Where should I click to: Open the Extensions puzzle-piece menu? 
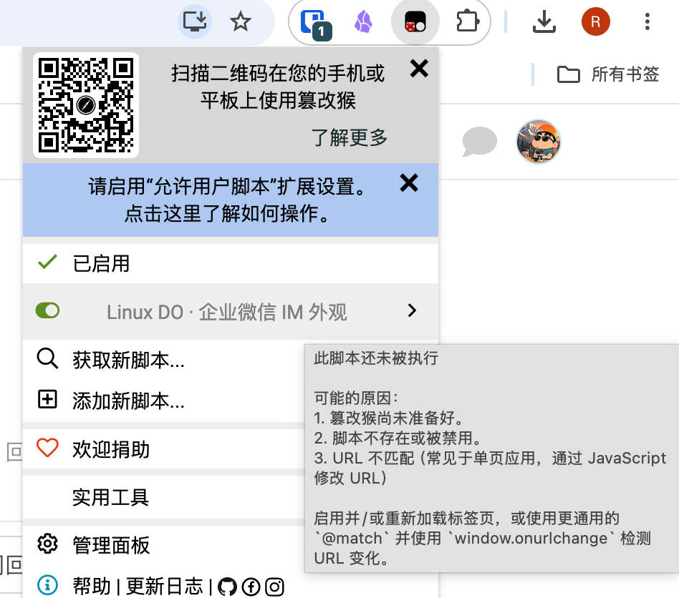click(468, 21)
